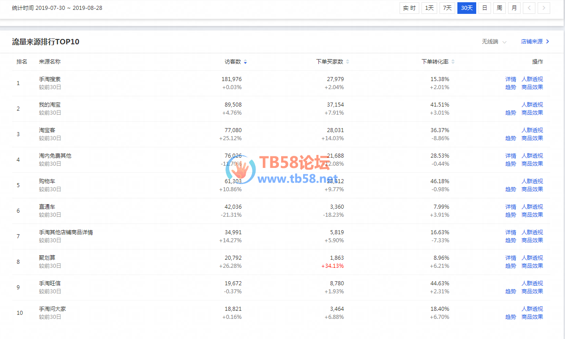Open 商品效果 for 淘宝客
565x339 pixels.
[x=532, y=138]
